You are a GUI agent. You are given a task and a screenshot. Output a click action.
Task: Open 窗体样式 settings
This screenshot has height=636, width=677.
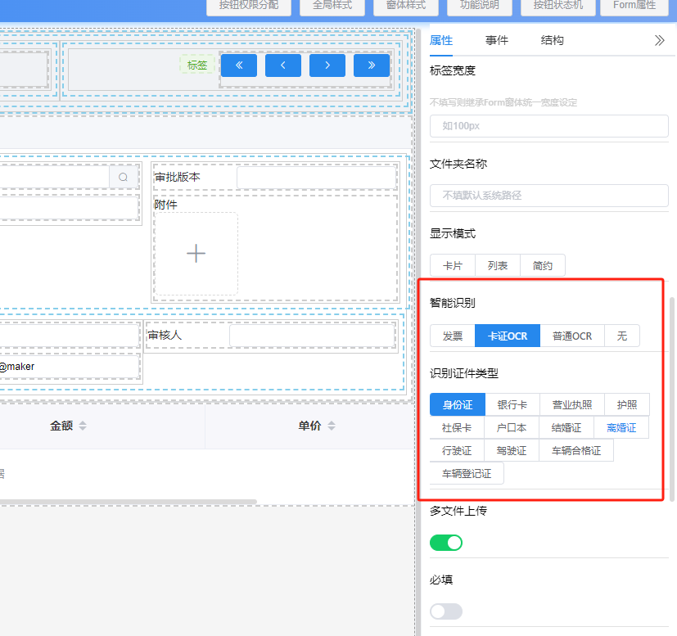point(406,6)
